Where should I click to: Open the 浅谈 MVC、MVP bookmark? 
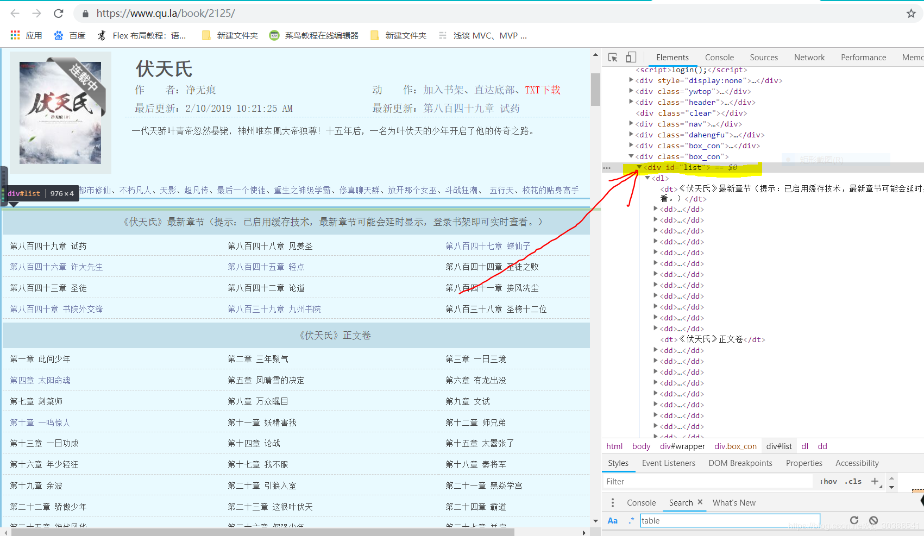point(482,35)
